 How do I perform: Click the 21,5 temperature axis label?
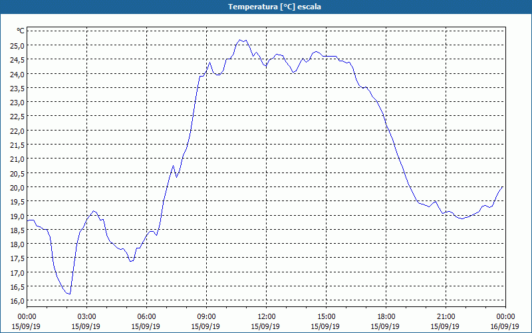pyautogui.click(x=17, y=145)
